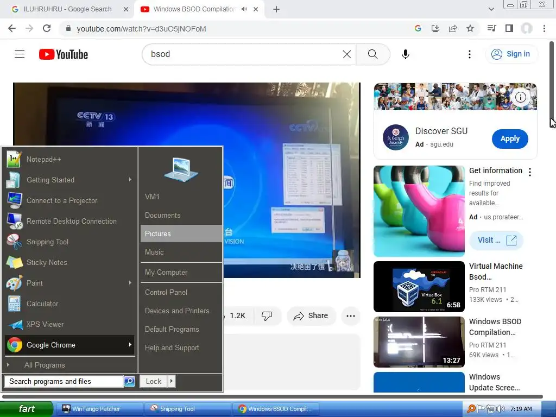Viewport: 556px width, 417px height.
Task: Open Devices and Printers
Action: 181,311
